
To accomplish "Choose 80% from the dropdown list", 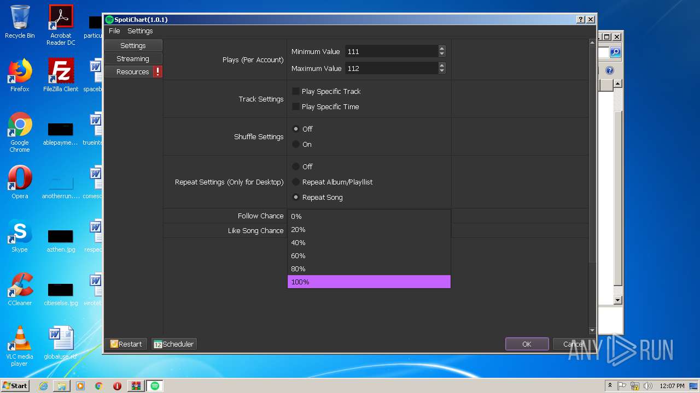I will click(x=369, y=269).
